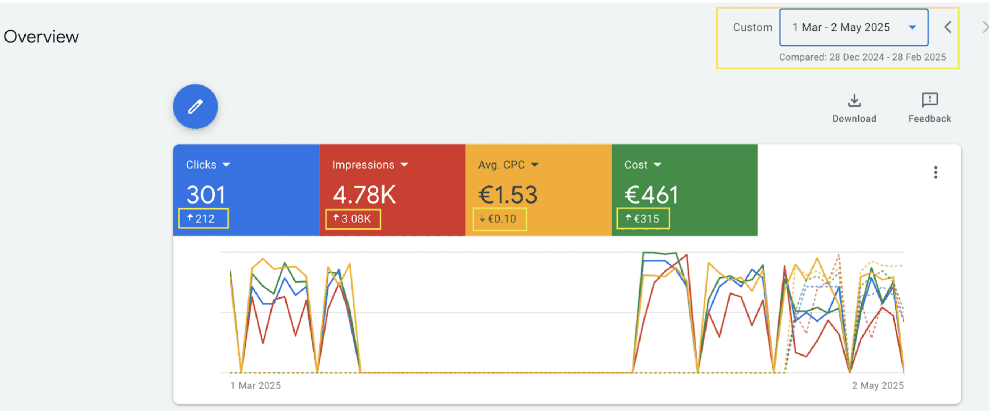Open the Feedback dialog
The height and width of the screenshot is (411, 992).
[x=930, y=108]
